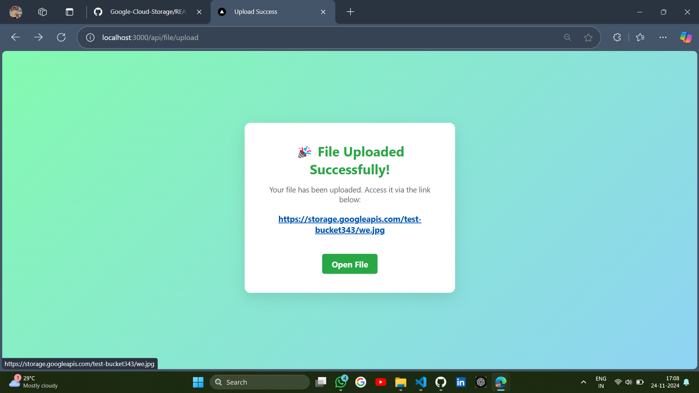Select the Upload Success tab

273,12
